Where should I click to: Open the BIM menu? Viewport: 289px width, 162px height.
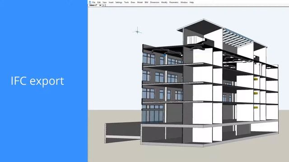pyautogui.click(x=146, y=2)
